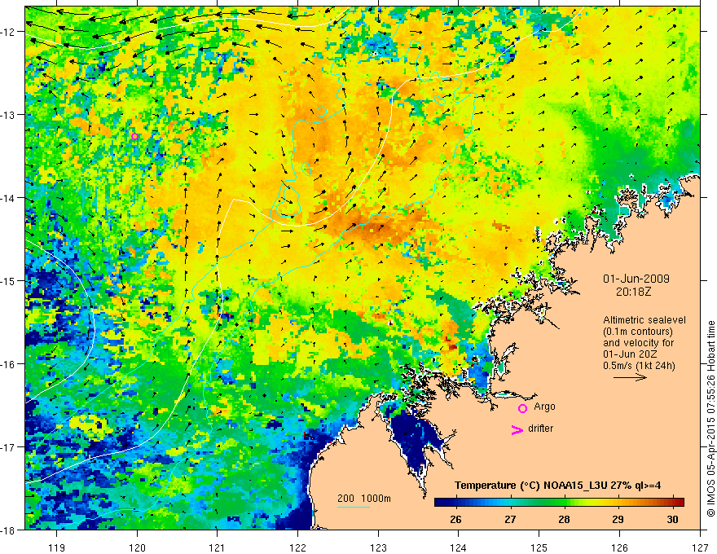Click the '200 1000m' isobath label

coord(364,499)
